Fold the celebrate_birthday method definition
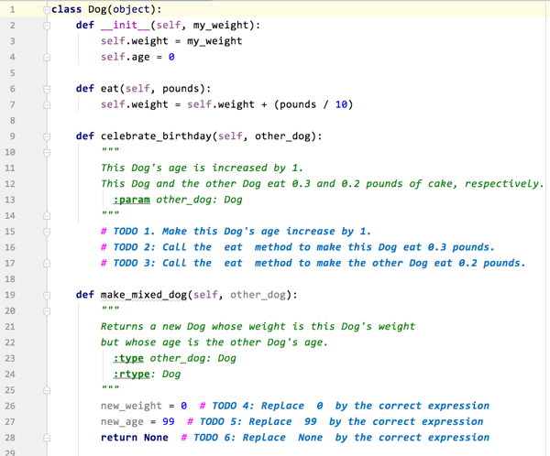Viewport: 550px width, 456px height. [x=48, y=136]
